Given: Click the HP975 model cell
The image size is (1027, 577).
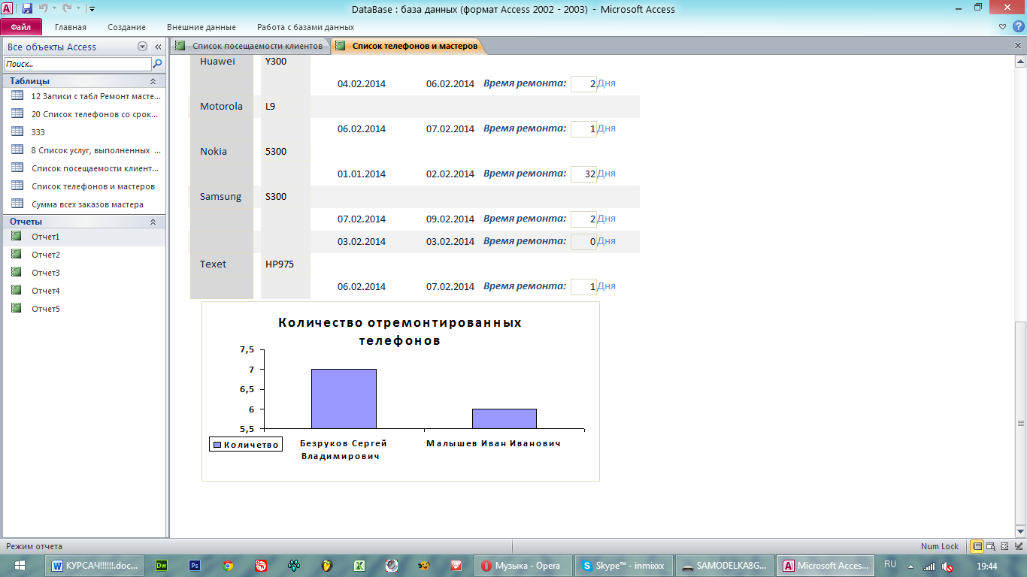Looking at the screenshot, I should (280, 264).
